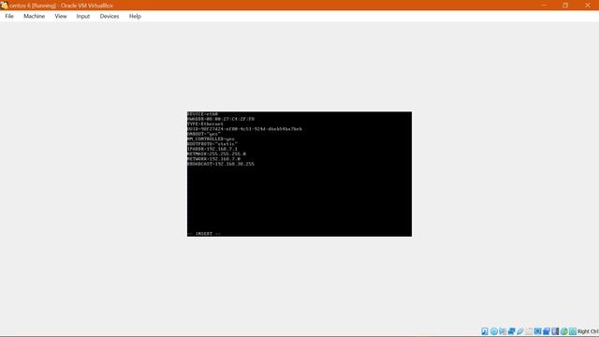Viewport: 599px width, 337px height.
Task: Click the TYPE=Ethernet line
Action: [x=205, y=124]
